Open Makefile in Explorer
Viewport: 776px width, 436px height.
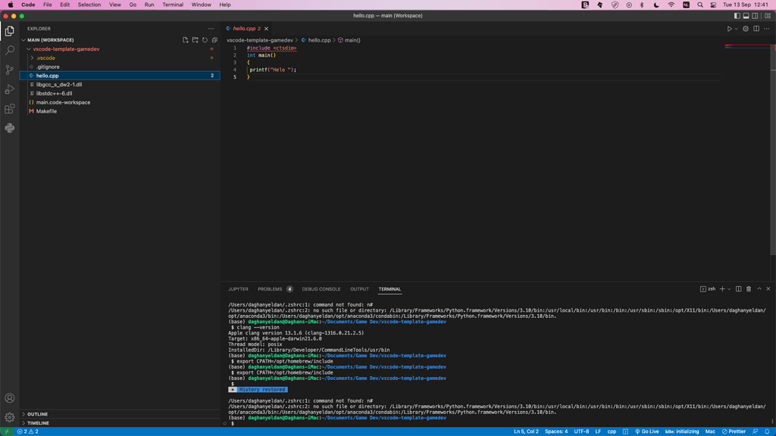coord(46,111)
